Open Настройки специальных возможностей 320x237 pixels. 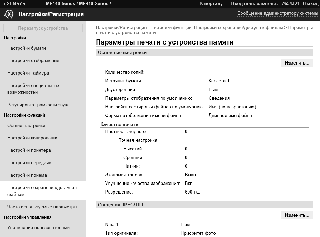click(x=33, y=89)
